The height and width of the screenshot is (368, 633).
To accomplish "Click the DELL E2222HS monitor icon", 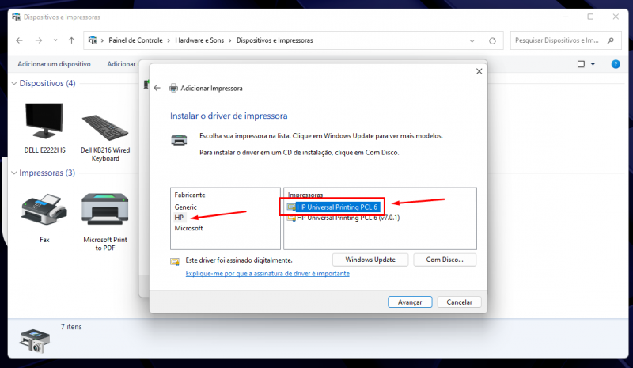I will [44, 121].
